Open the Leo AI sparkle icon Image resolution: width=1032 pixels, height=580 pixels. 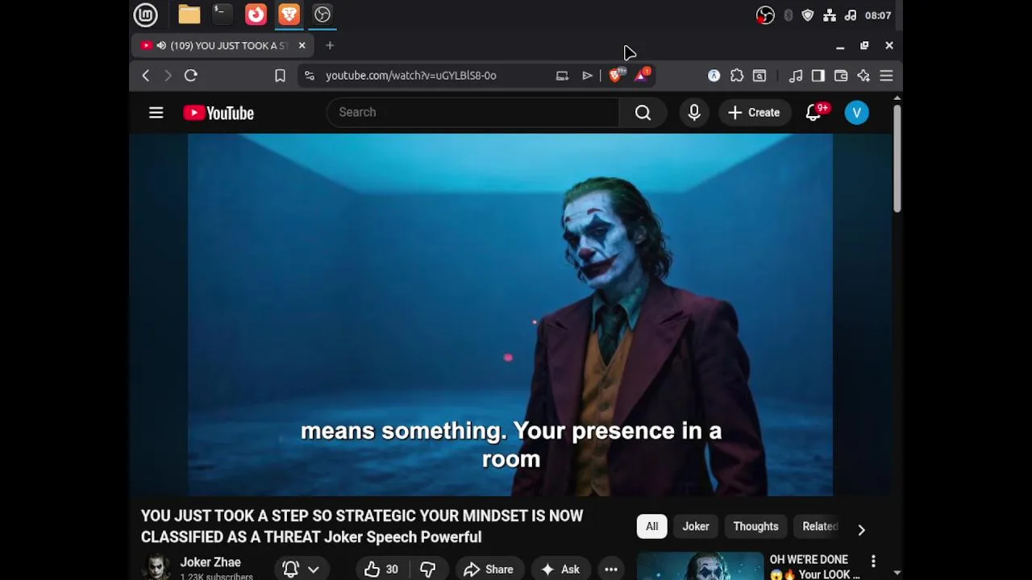863,76
